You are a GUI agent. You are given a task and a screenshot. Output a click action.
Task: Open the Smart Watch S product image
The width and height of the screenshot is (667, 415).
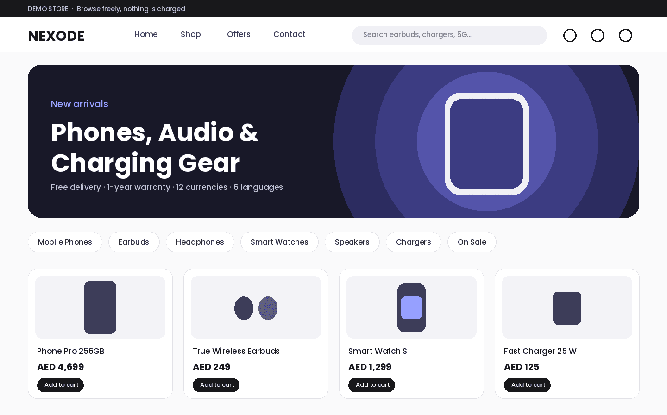coord(411,307)
